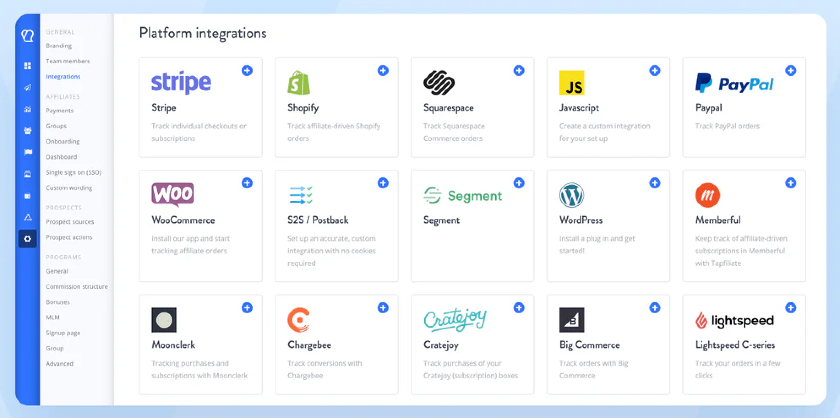The height and width of the screenshot is (418, 840).
Task: Click the Moonclerk logo
Action: click(164, 320)
